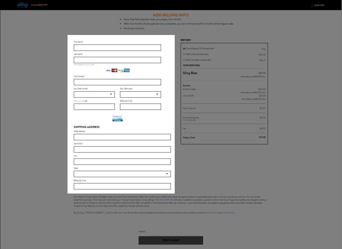The height and width of the screenshot is (249, 342).
Task: Go back using the Back link
Action: click(142, 232)
